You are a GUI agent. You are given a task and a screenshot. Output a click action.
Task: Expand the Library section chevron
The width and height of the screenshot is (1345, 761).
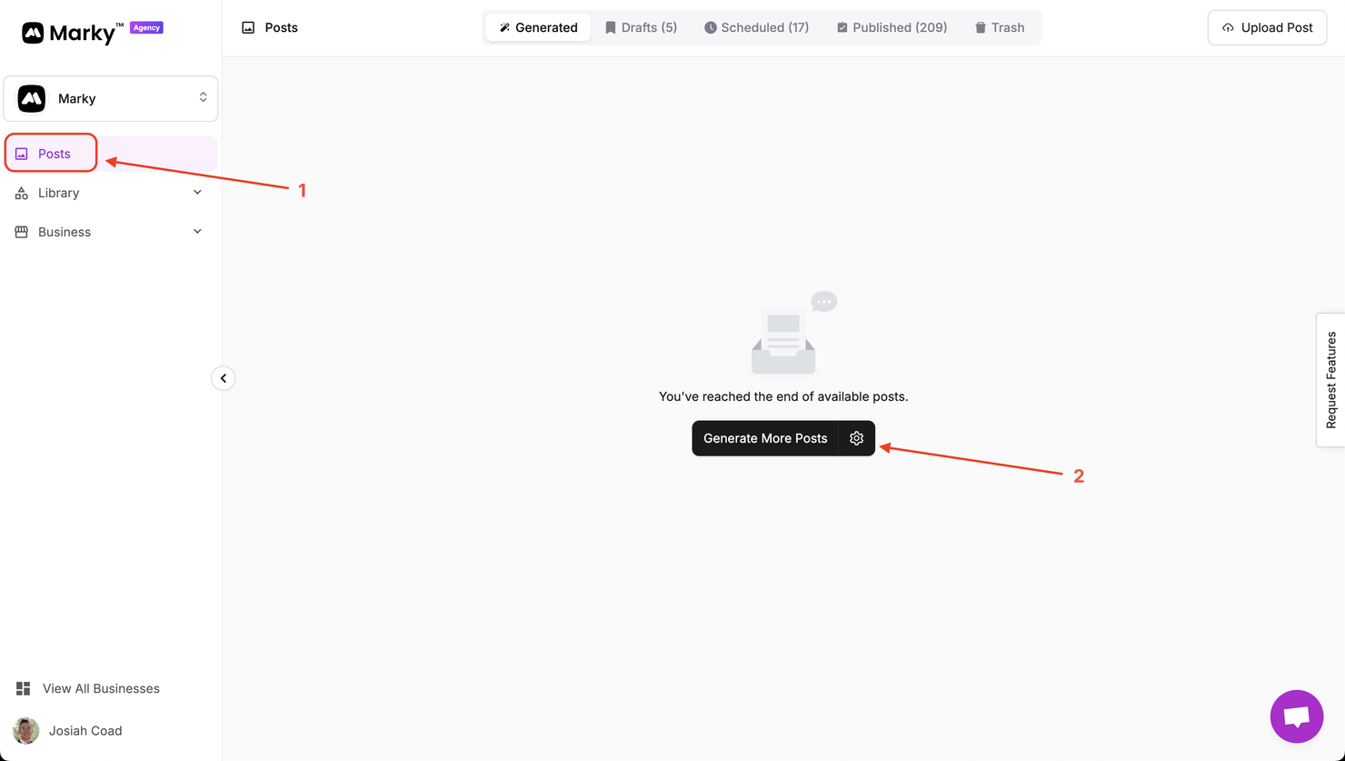(x=197, y=193)
